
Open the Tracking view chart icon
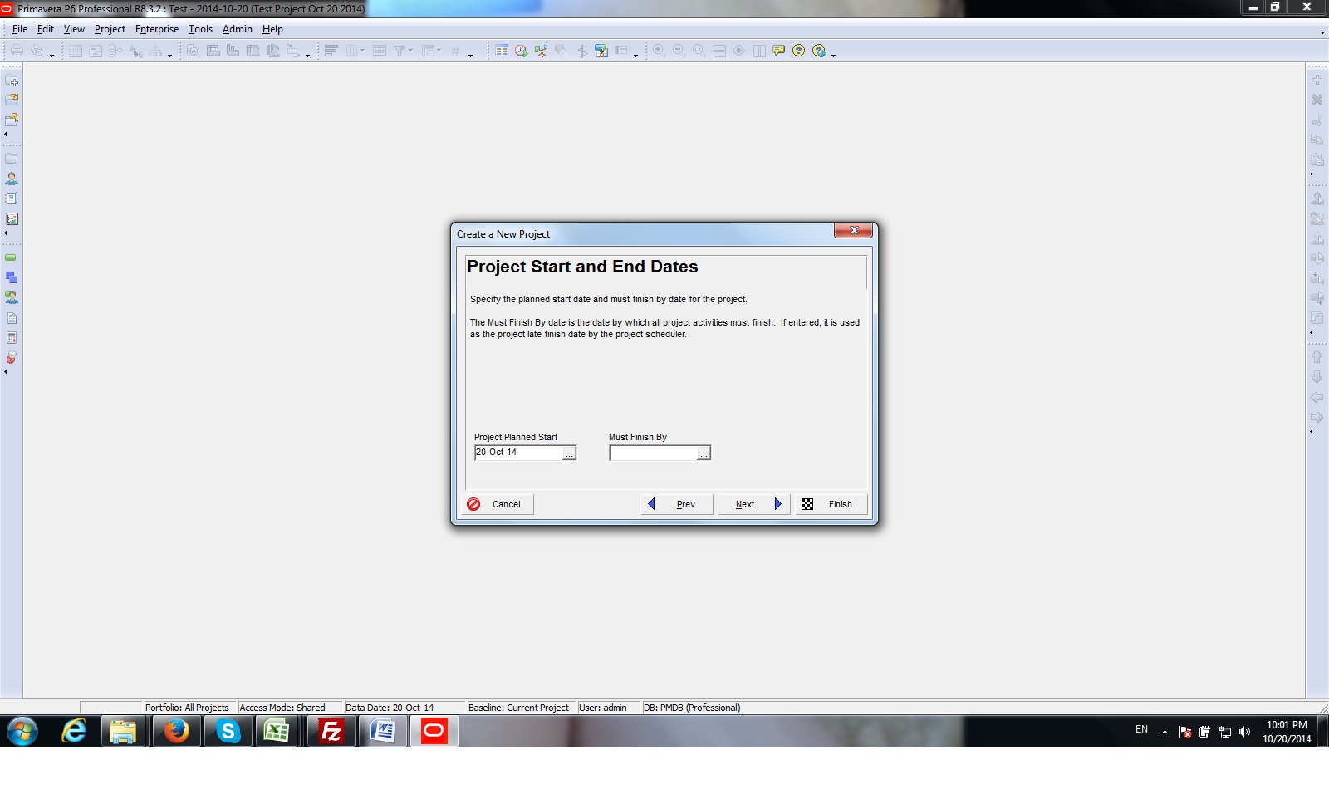click(12, 220)
